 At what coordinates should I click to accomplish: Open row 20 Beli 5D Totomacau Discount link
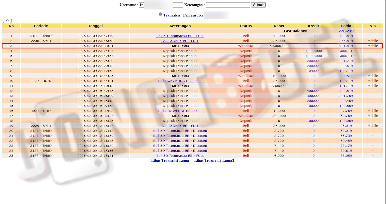180,131
